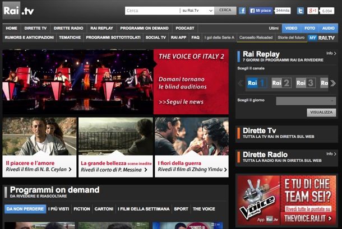Open the Dirette Tv panel heading
Screen dimensions: 342x229
pyautogui.click(x=260, y=130)
